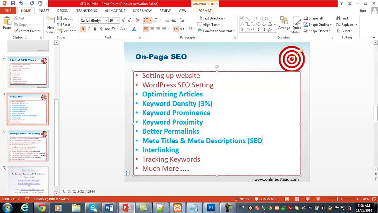
Task: Select slide 6 thumbnail Off-Page SEO
Action: tap(28, 146)
